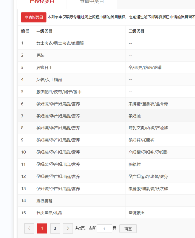195x238 pixels.
Task: Select page 2 in pagination
Action: click(55, 229)
